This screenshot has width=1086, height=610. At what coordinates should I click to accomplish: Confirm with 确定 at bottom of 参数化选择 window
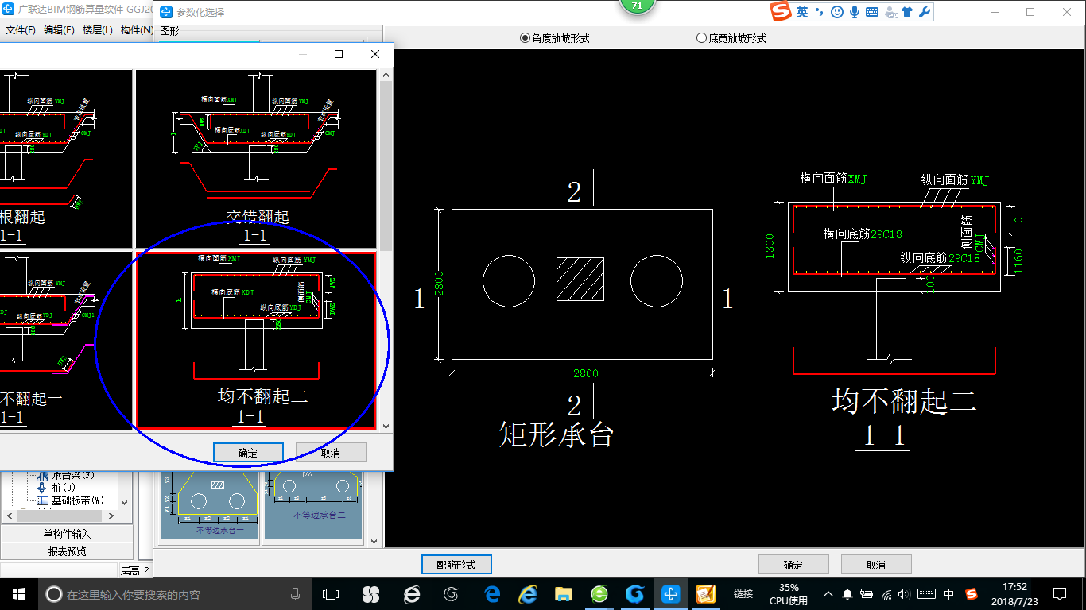(x=793, y=565)
